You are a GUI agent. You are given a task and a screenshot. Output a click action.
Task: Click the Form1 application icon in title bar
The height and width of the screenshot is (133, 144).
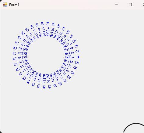coord(5,5)
